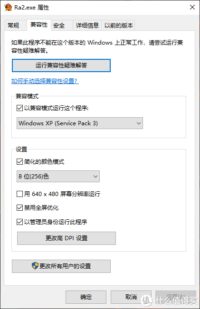This screenshot has height=309, width=200.
Task: Click the 确定 button
Action: (x=86, y=297)
